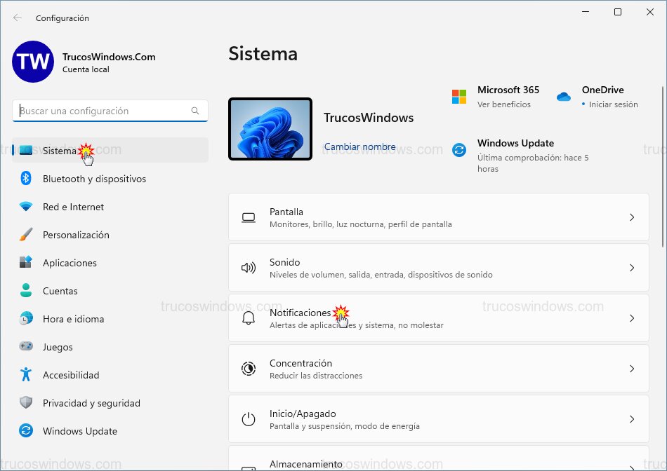Expand the Pantalla settings row

click(439, 217)
